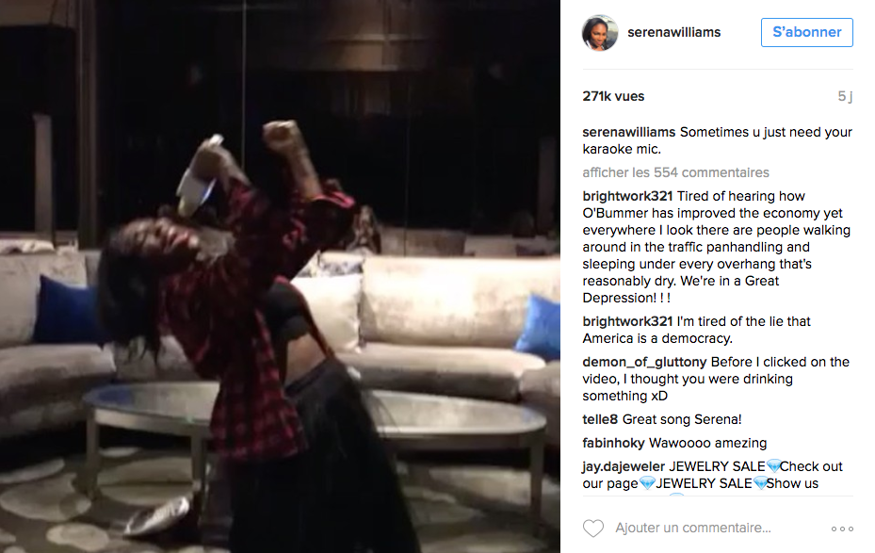Open the three-dots more options menu

tap(842, 529)
